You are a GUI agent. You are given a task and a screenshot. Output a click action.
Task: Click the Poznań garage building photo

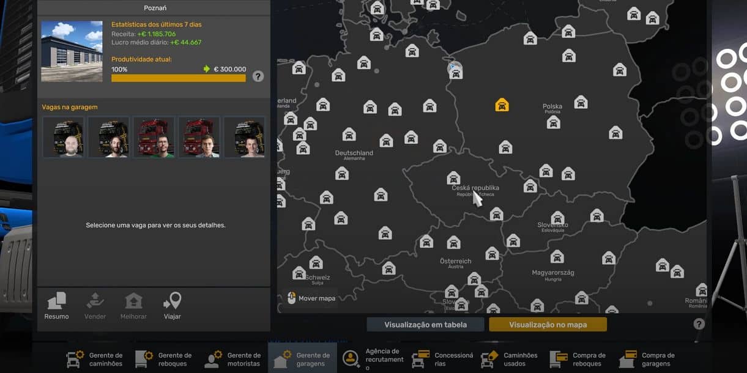coord(72,51)
